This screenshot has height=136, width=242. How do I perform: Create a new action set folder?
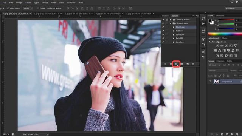(x=181, y=64)
